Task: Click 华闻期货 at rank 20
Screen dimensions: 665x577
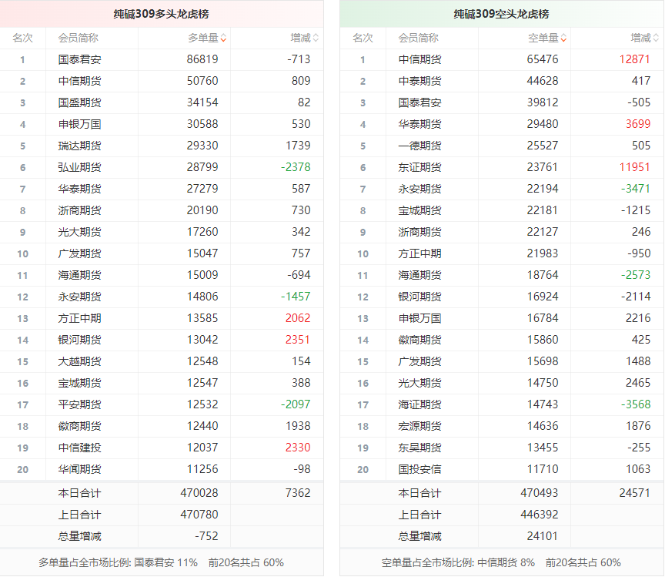Action: click(x=79, y=469)
